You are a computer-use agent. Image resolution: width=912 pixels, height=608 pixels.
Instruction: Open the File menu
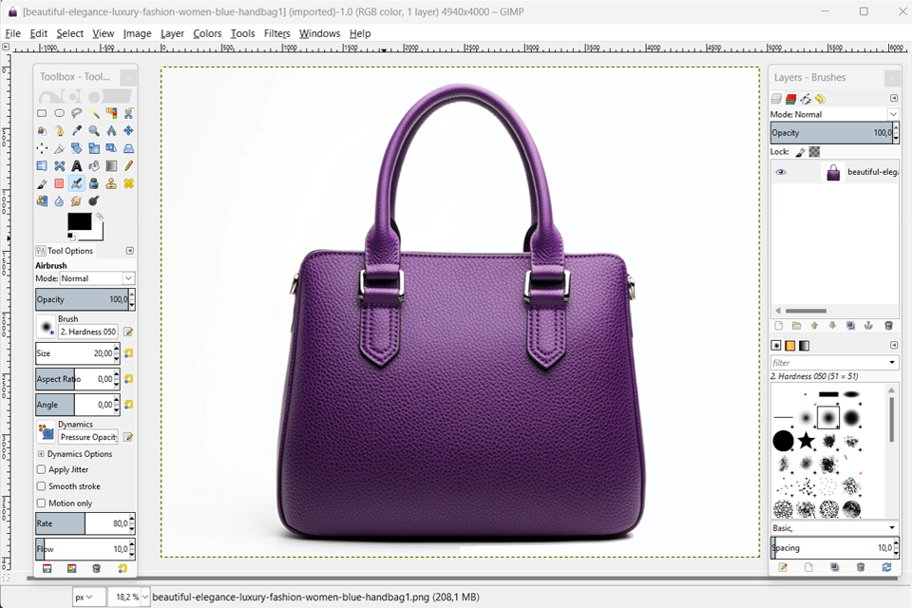click(x=12, y=34)
